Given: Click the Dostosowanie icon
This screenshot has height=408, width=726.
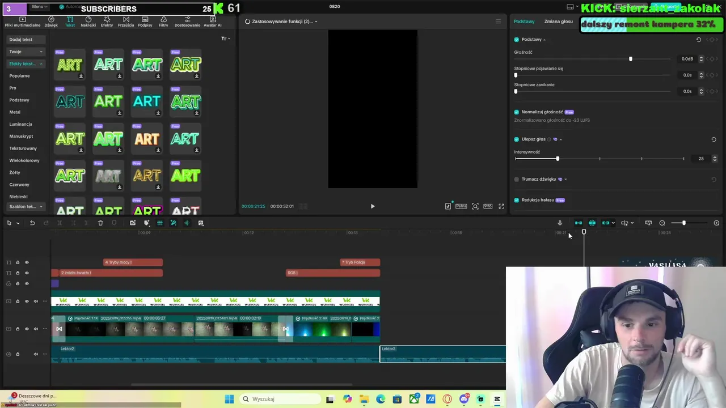Looking at the screenshot, I should pos(187,19).
